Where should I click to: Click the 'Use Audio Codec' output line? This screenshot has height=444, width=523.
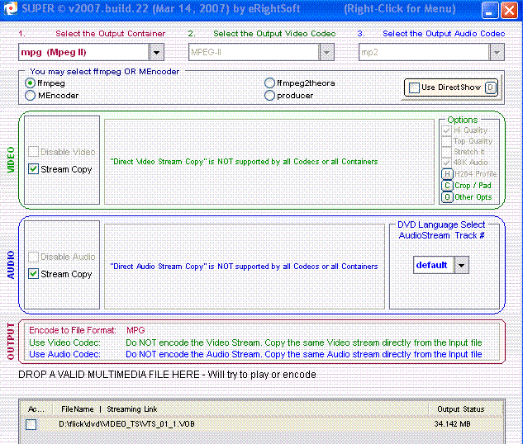[255, 354]
